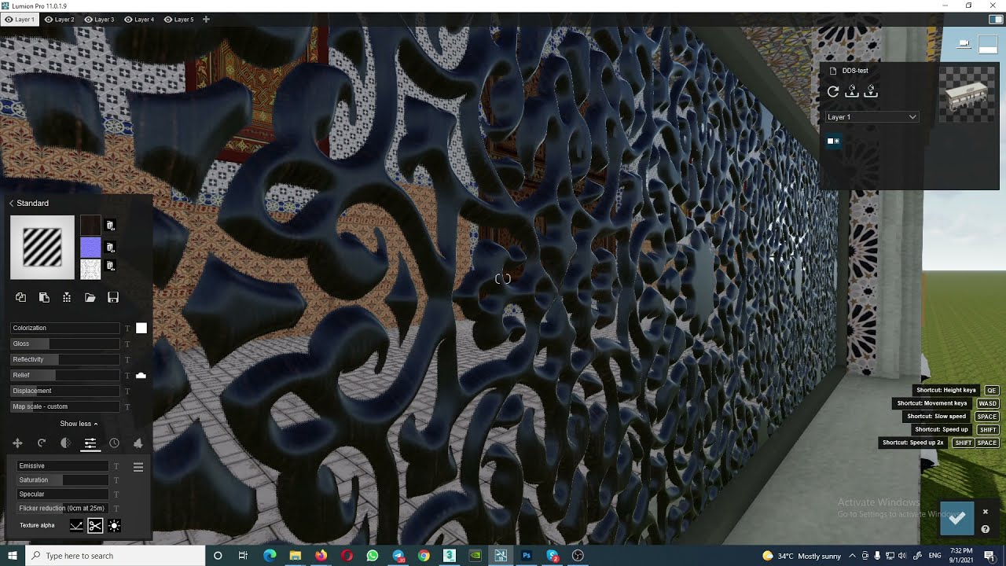1006x566 pixels.
Task: Click the camera icon at top right
Action: pyautogui.click(x=964, y=44)
